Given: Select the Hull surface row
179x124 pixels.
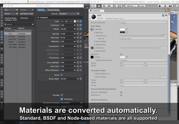Looking at the screenshot, I should (x=18, y=34).
